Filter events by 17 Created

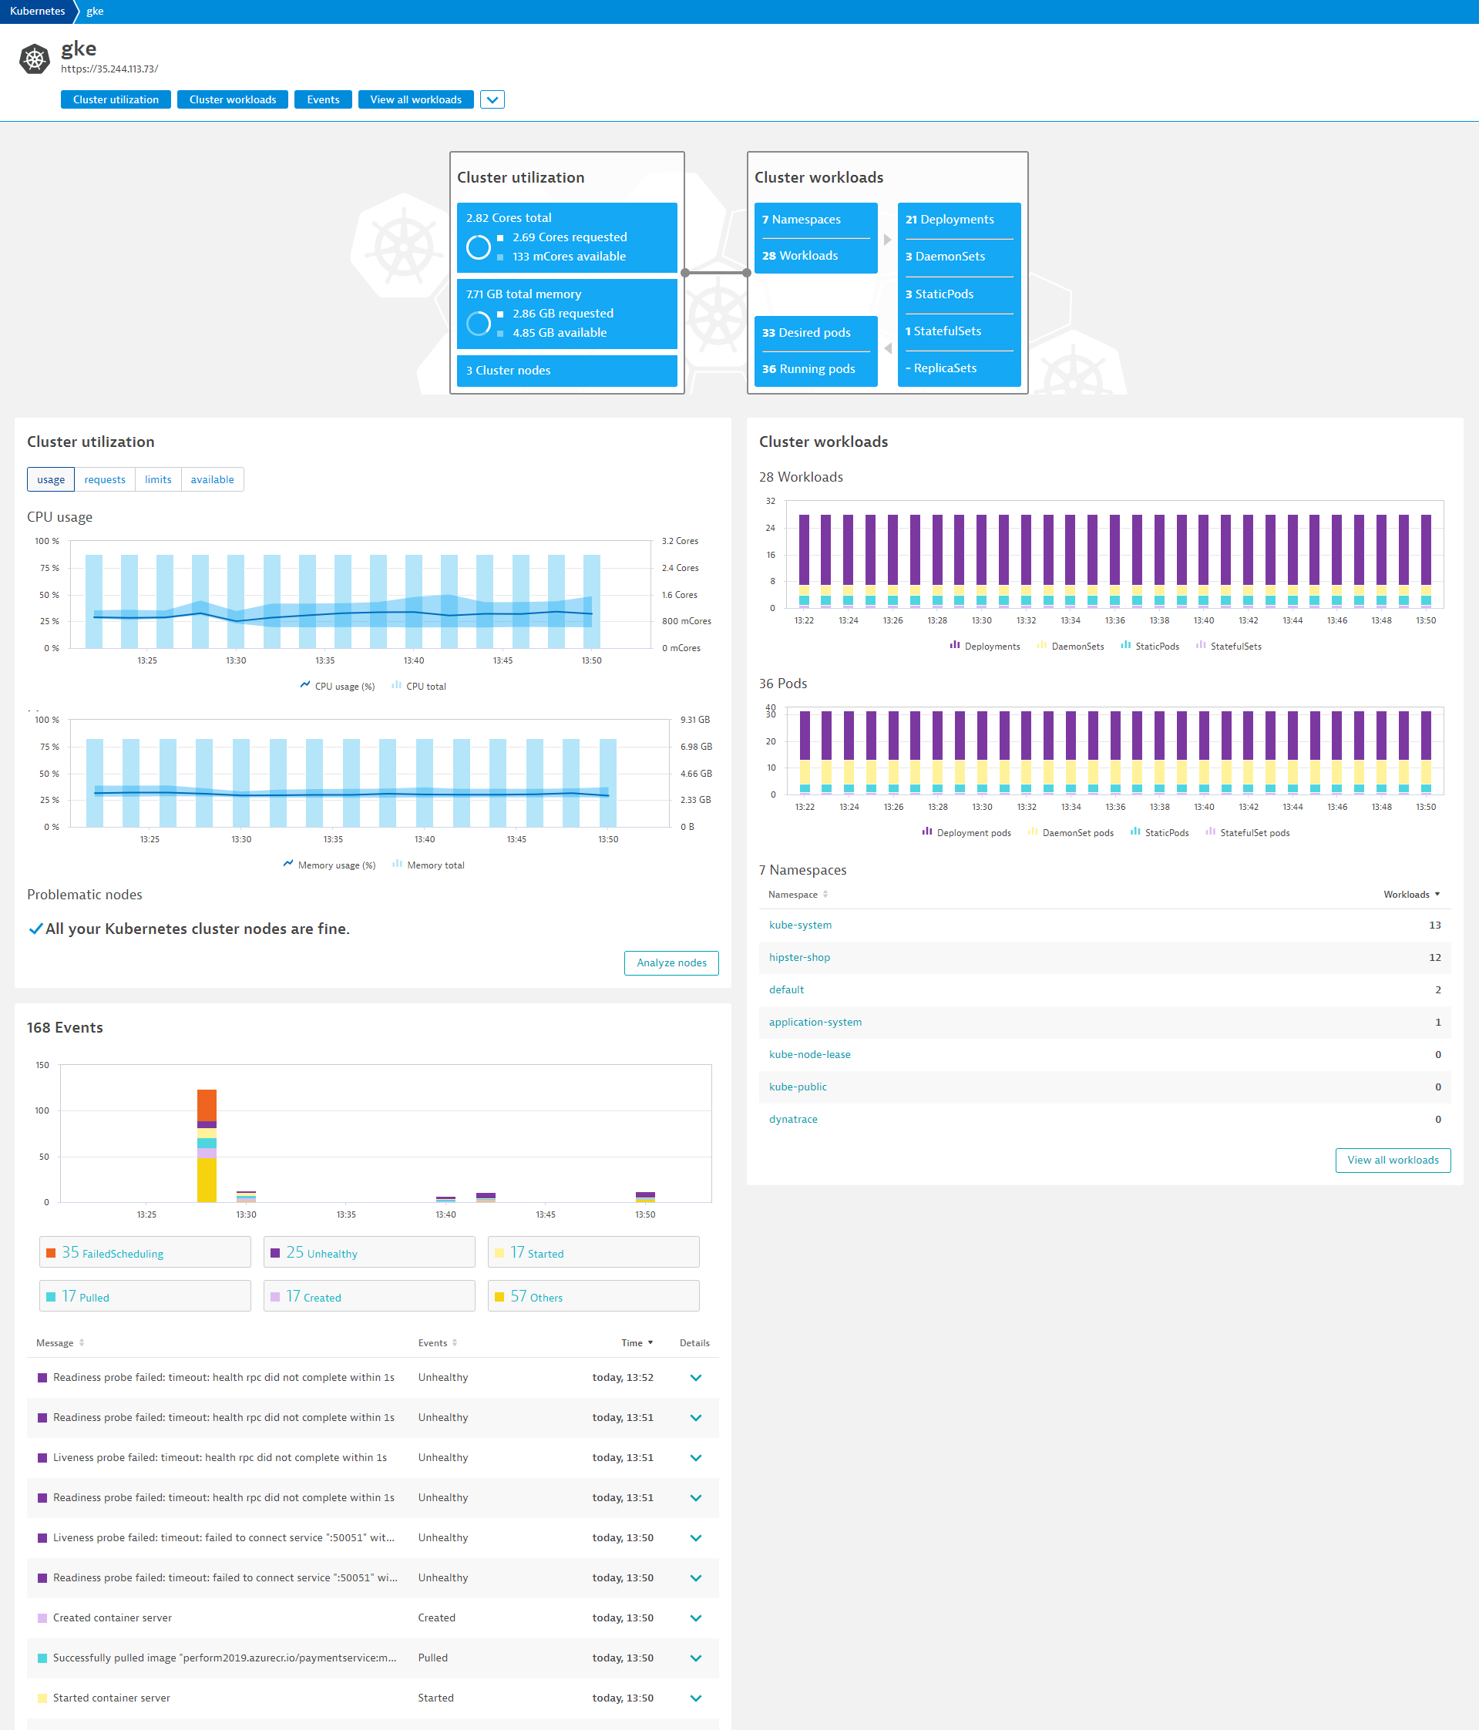click(369, 1297)
